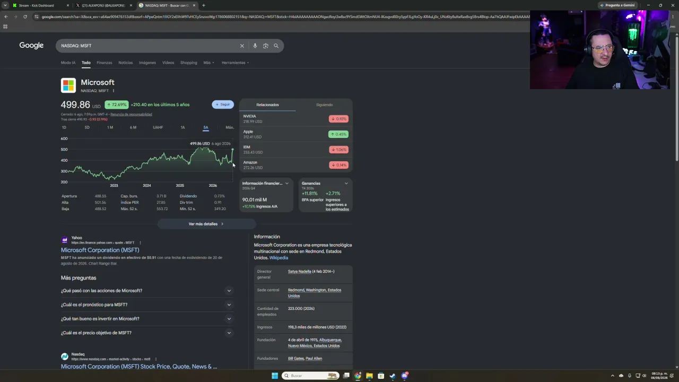Open Steam from the taskbar
Screen dimensions: 679x382
pyautogui.click(x=393, y=376)
